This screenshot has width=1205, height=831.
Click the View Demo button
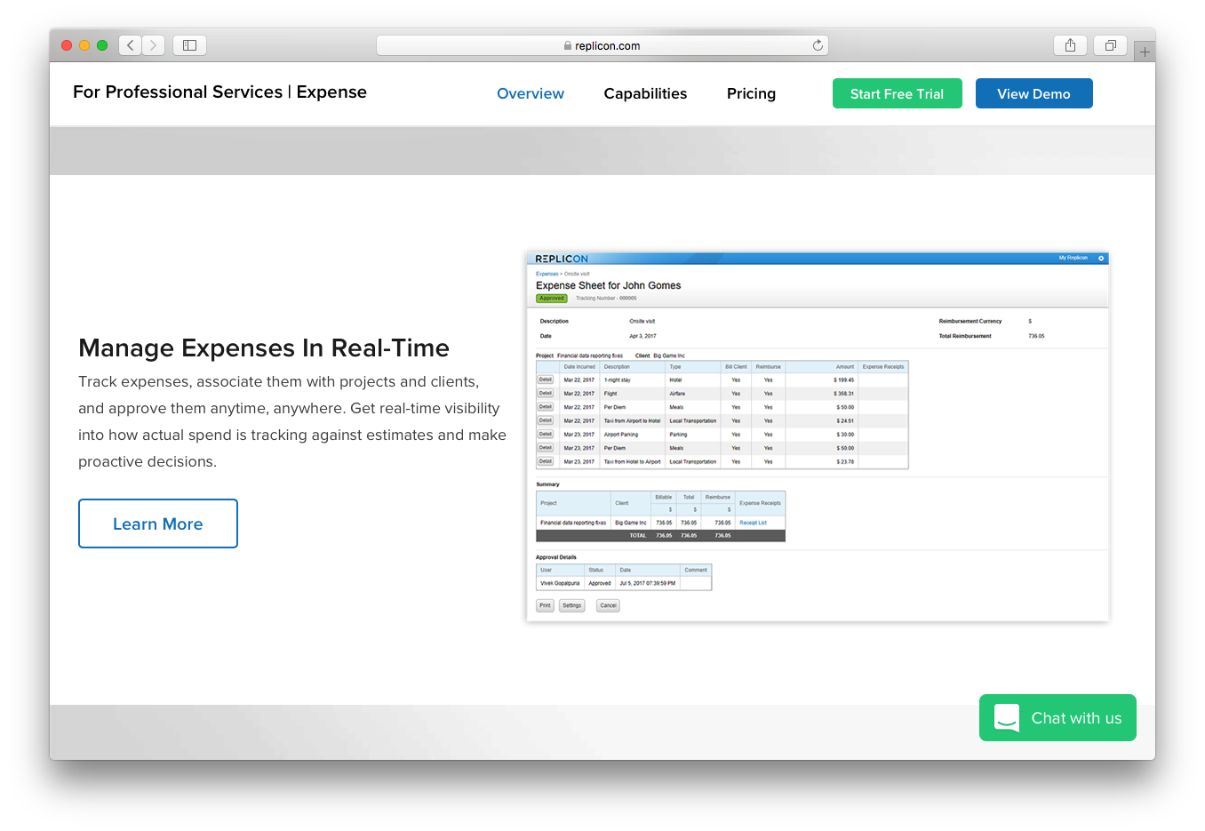1033,93
